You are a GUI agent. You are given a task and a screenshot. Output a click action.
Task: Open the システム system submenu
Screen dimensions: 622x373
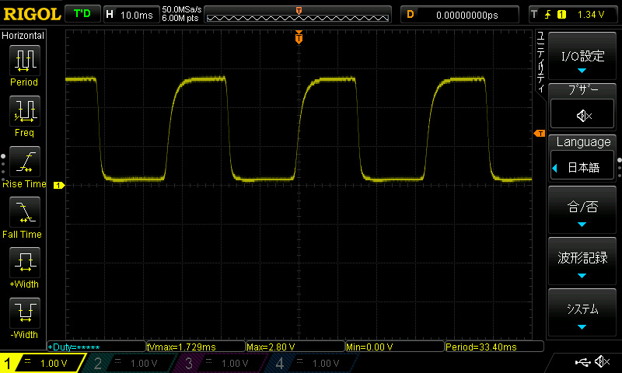point(582,312)
